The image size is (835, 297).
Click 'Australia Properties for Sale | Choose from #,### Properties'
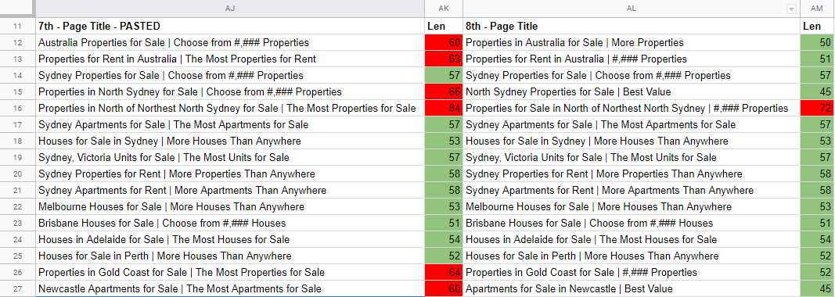[230, 42]
